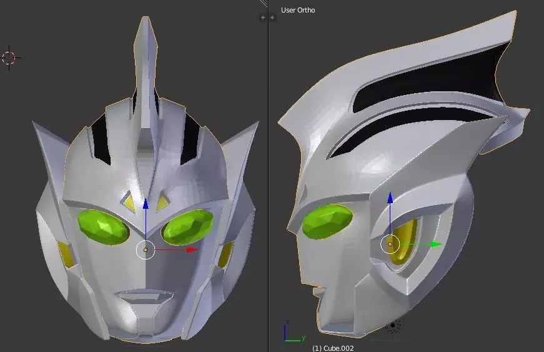Select the lamp object below the helmet
This screenshot has width=544, height=352.
[x=393, y=326]
